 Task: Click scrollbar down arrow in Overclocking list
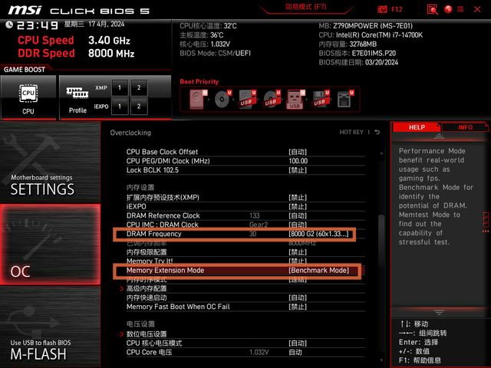coord(381,360)
